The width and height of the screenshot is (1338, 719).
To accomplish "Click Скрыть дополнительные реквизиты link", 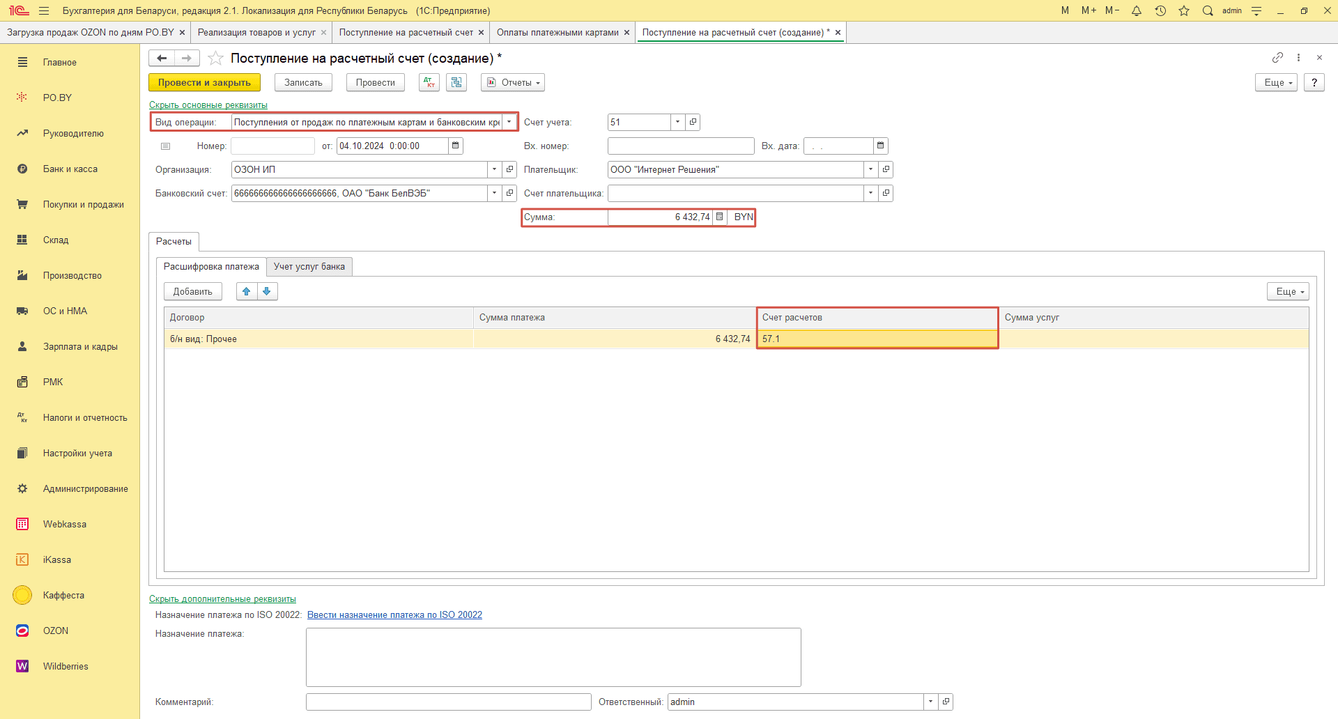I will 222,598.
